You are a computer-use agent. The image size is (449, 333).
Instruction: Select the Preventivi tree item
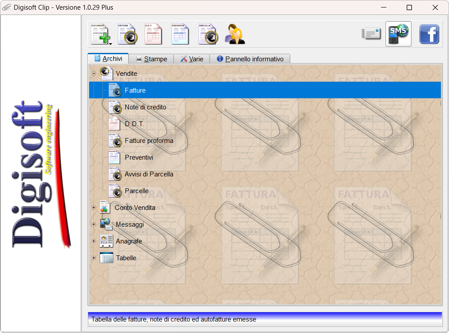point(139,157)
